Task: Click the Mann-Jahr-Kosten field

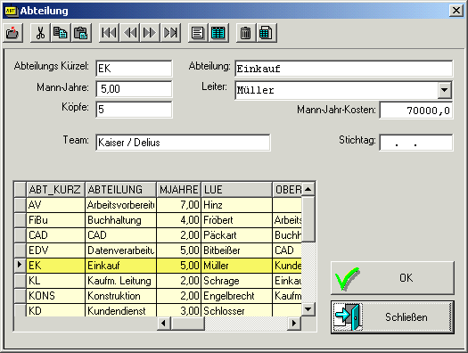Action: 416,111
